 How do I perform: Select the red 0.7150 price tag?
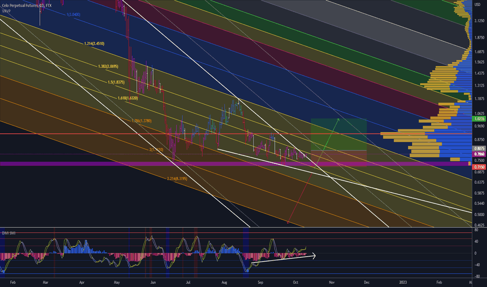pyautogui.click(x=479, y=167)
